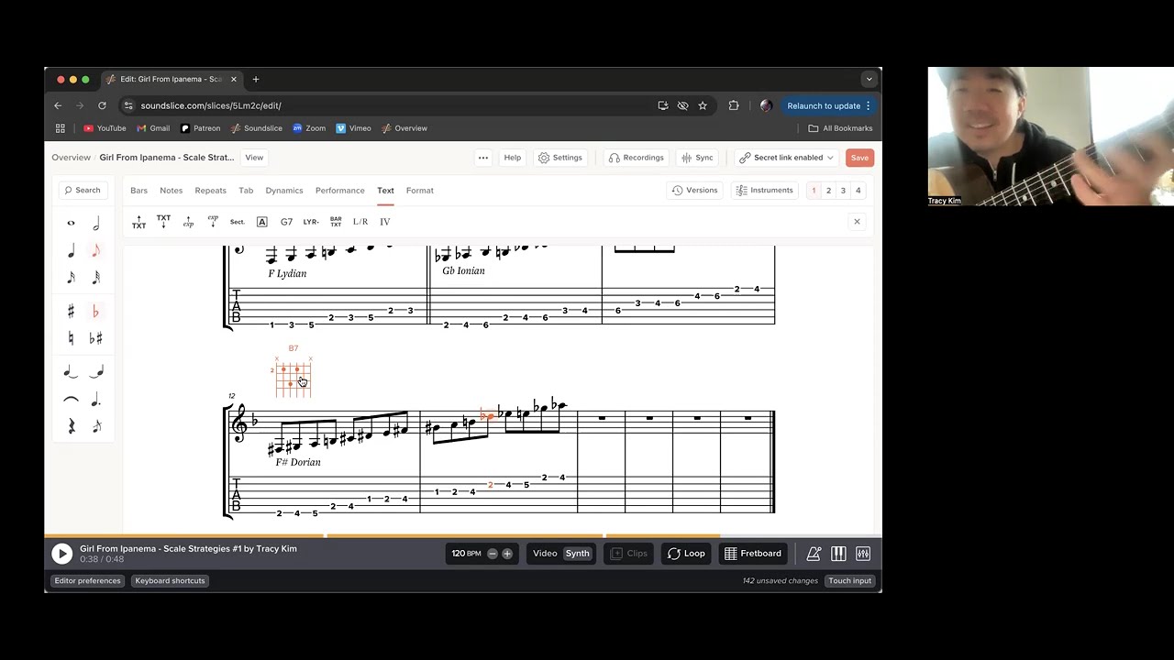Image resolution: width=1174 pixels, height=660 pixels.
Task: Select voice 3
Action: pyautogui.click(x=843, y=191)
